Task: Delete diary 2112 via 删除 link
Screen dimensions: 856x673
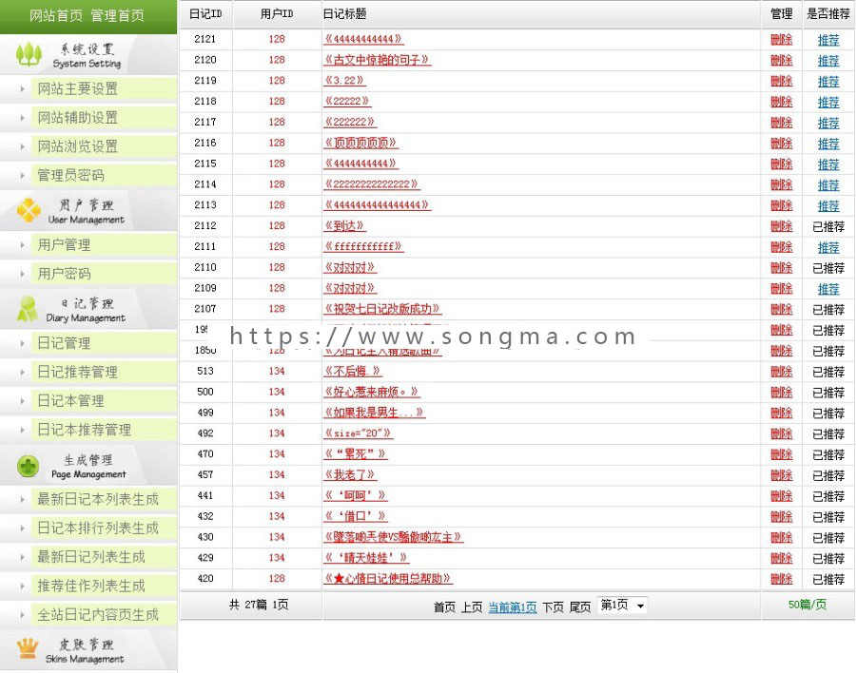Action: [x=781, y=226]
